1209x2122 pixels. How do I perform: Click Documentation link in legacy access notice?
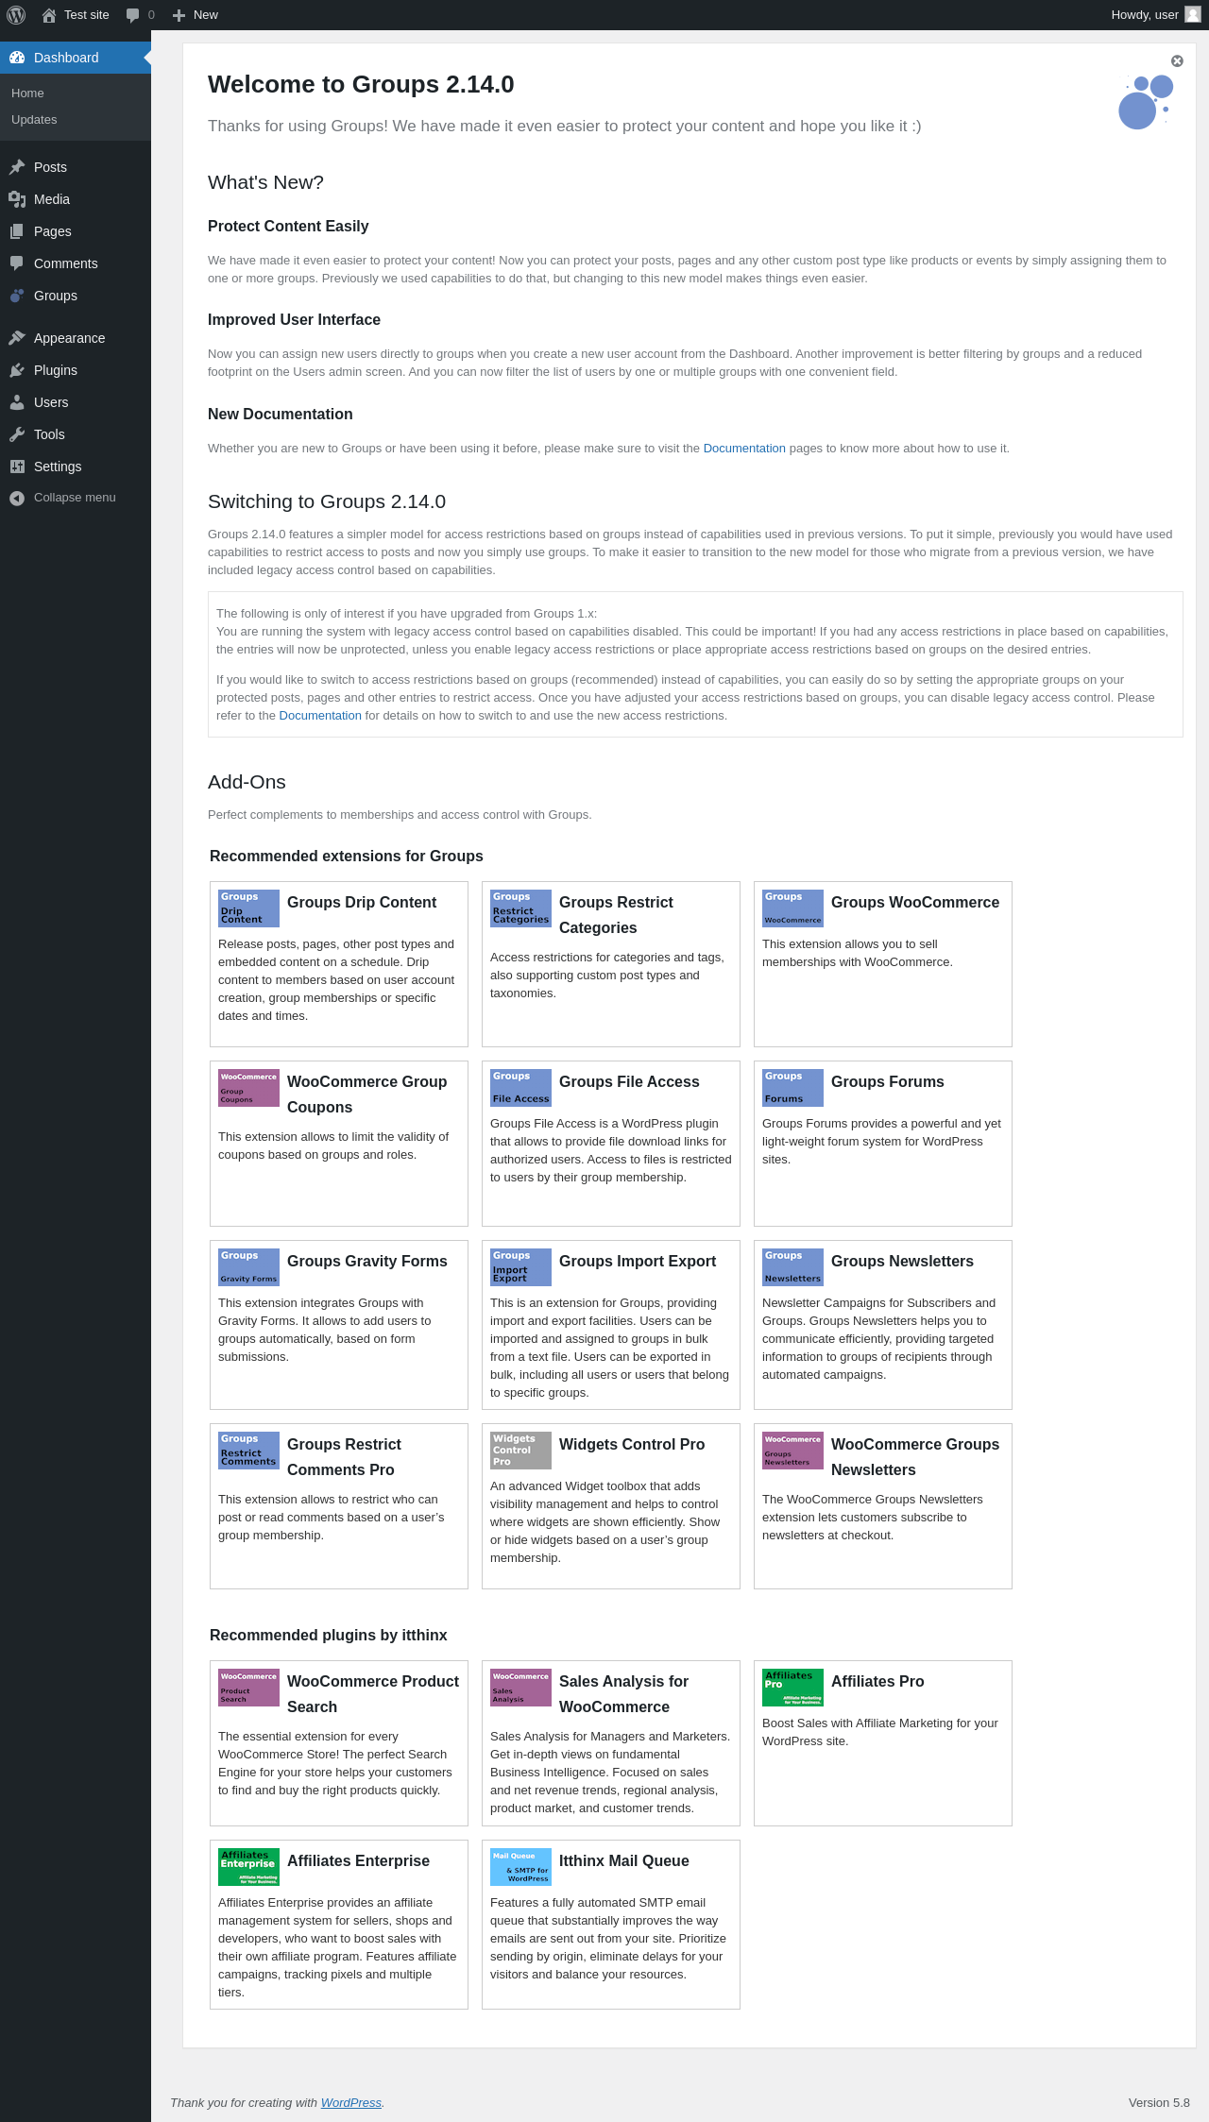320,716
